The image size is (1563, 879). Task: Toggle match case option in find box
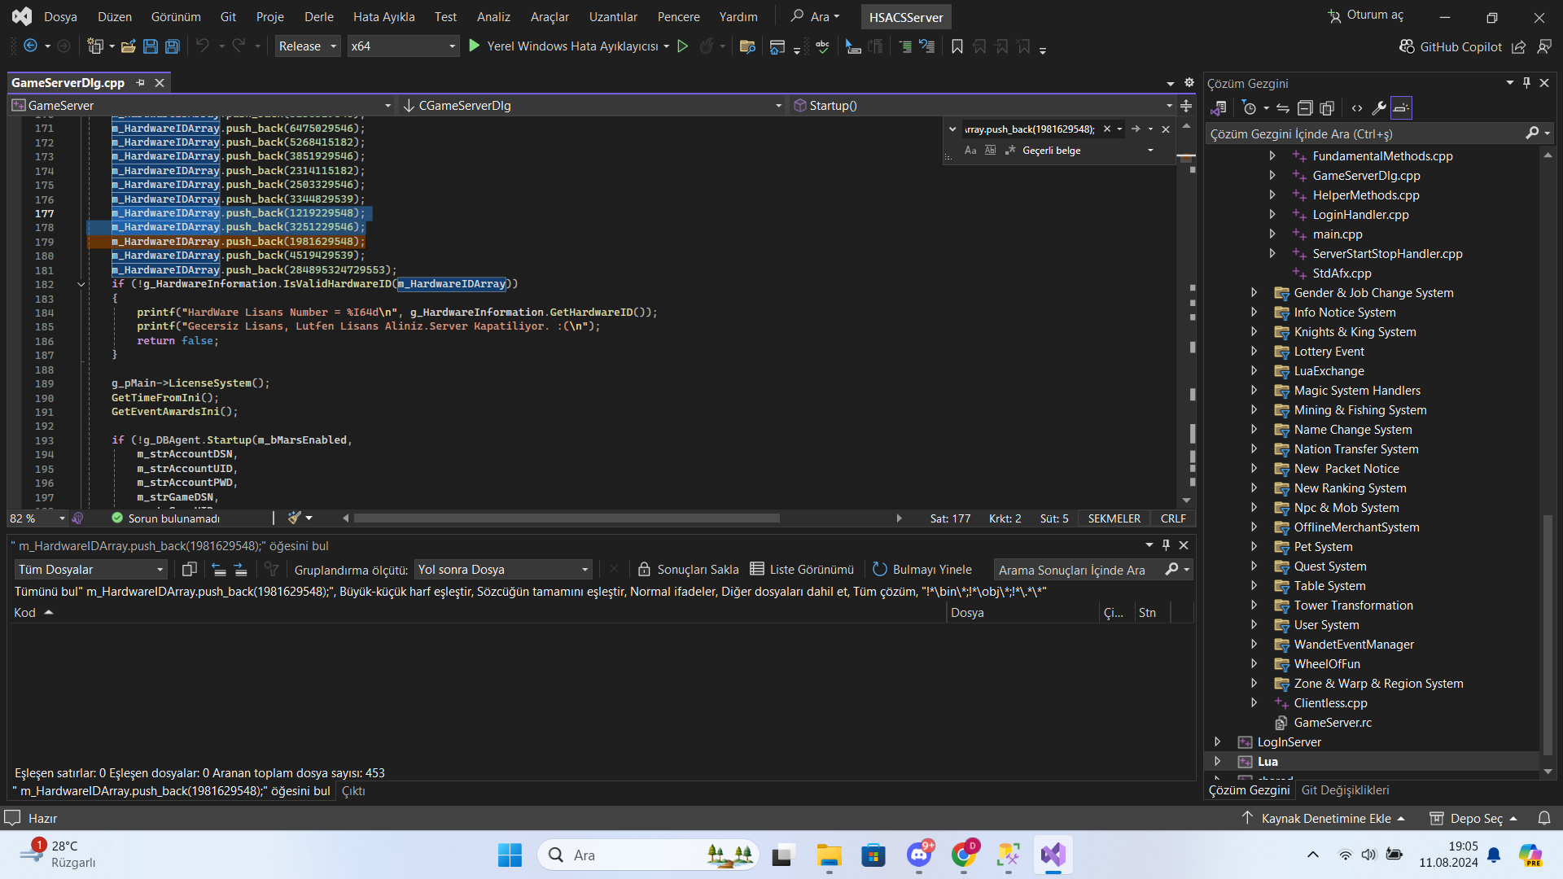pos(970,151)
